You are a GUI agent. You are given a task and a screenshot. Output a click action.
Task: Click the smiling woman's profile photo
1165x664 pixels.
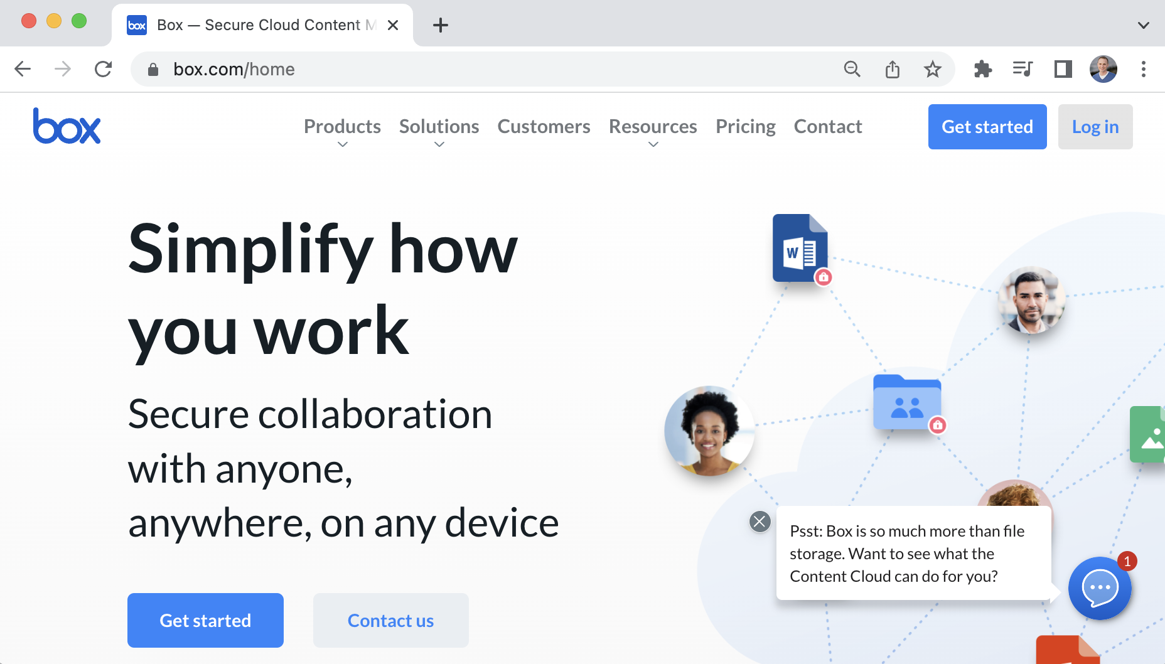coord(709,431)
